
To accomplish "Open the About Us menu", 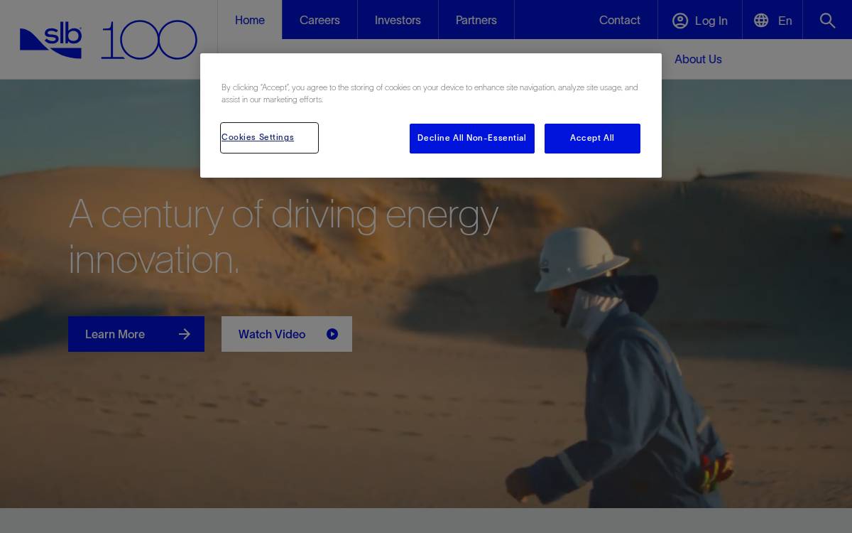I will tap(698, 59).
